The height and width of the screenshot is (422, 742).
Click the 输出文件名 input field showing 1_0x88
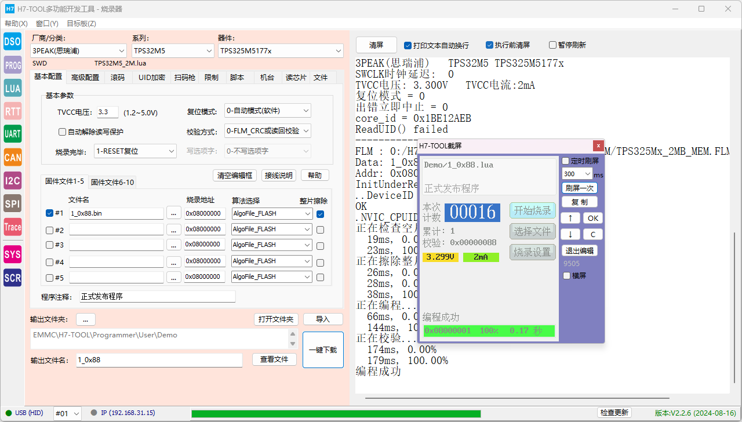159,360
